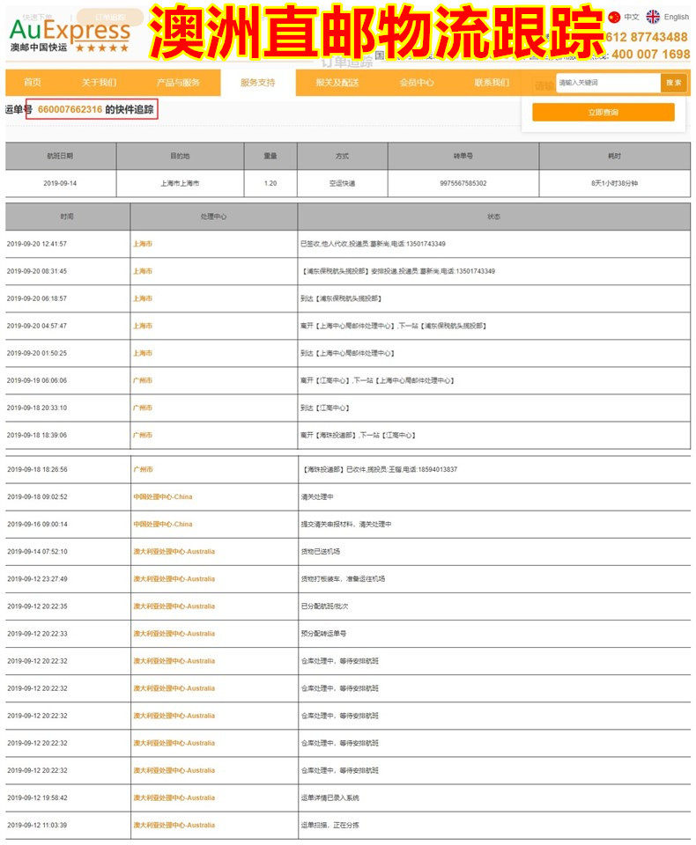Select the 空运快递 method cell
This screenshot has width=696, height=845.
pos(342,183)
